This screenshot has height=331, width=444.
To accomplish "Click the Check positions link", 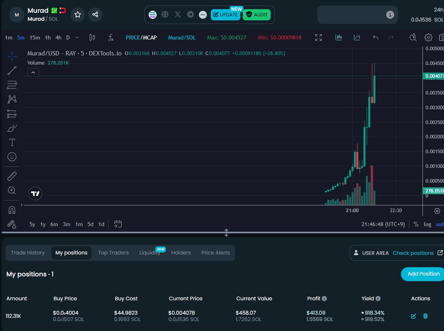I will (413, 253).
